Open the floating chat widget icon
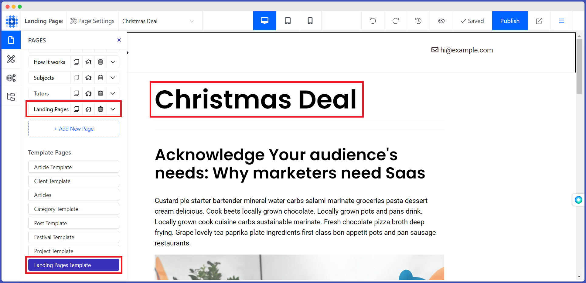Image resolution: width=586 pixels, height=283 pixels. pos(578,200)
